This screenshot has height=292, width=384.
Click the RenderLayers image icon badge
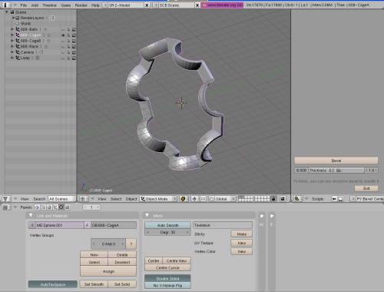[52, 18]
